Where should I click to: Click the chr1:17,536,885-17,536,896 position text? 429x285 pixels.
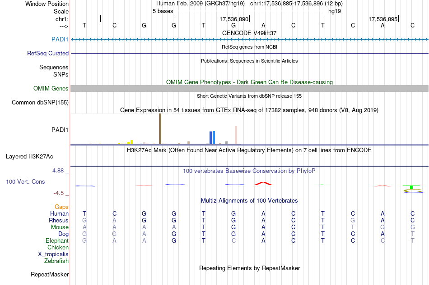click(296, 4)
